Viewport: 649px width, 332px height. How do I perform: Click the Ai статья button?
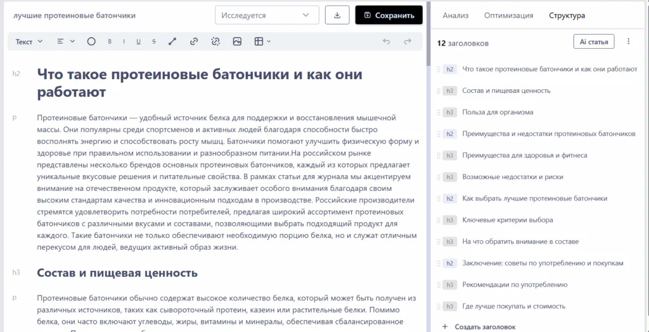(594, 42)
